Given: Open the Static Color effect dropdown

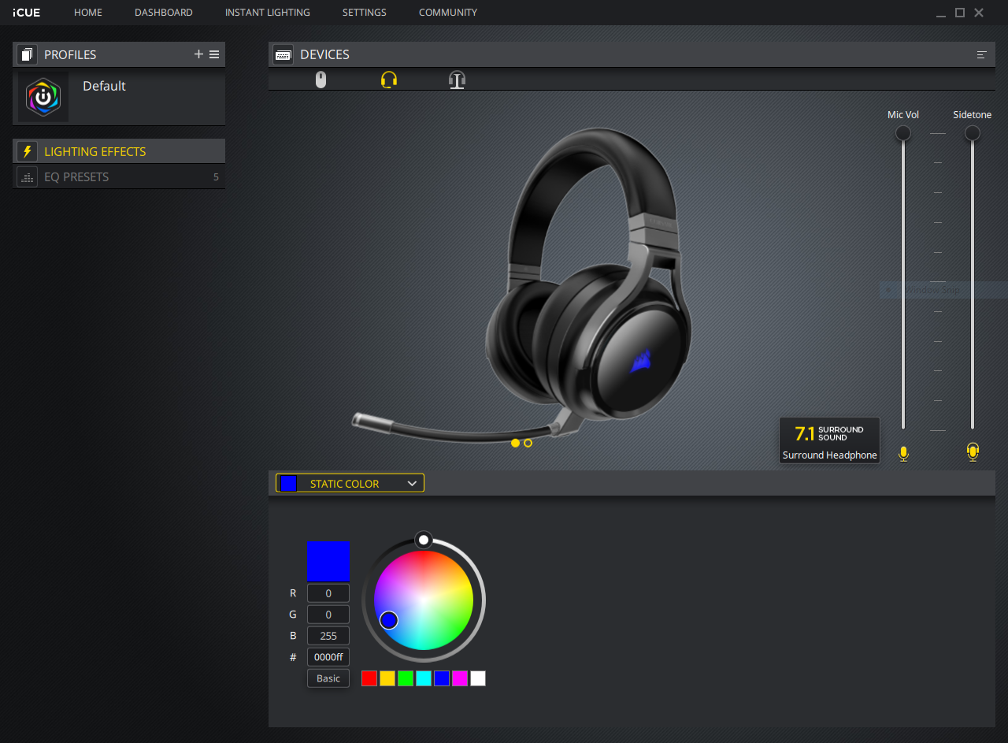Looking at the screenshot, I should click(350, 483).
